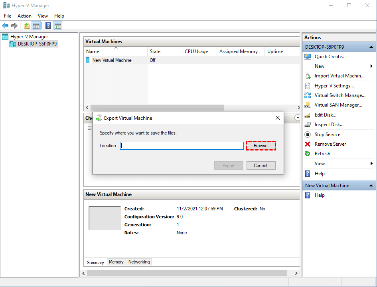The width and height of the screenshot is (377, 287).
Task: Click red X Remove Server icon
Action: pos(308,144)
